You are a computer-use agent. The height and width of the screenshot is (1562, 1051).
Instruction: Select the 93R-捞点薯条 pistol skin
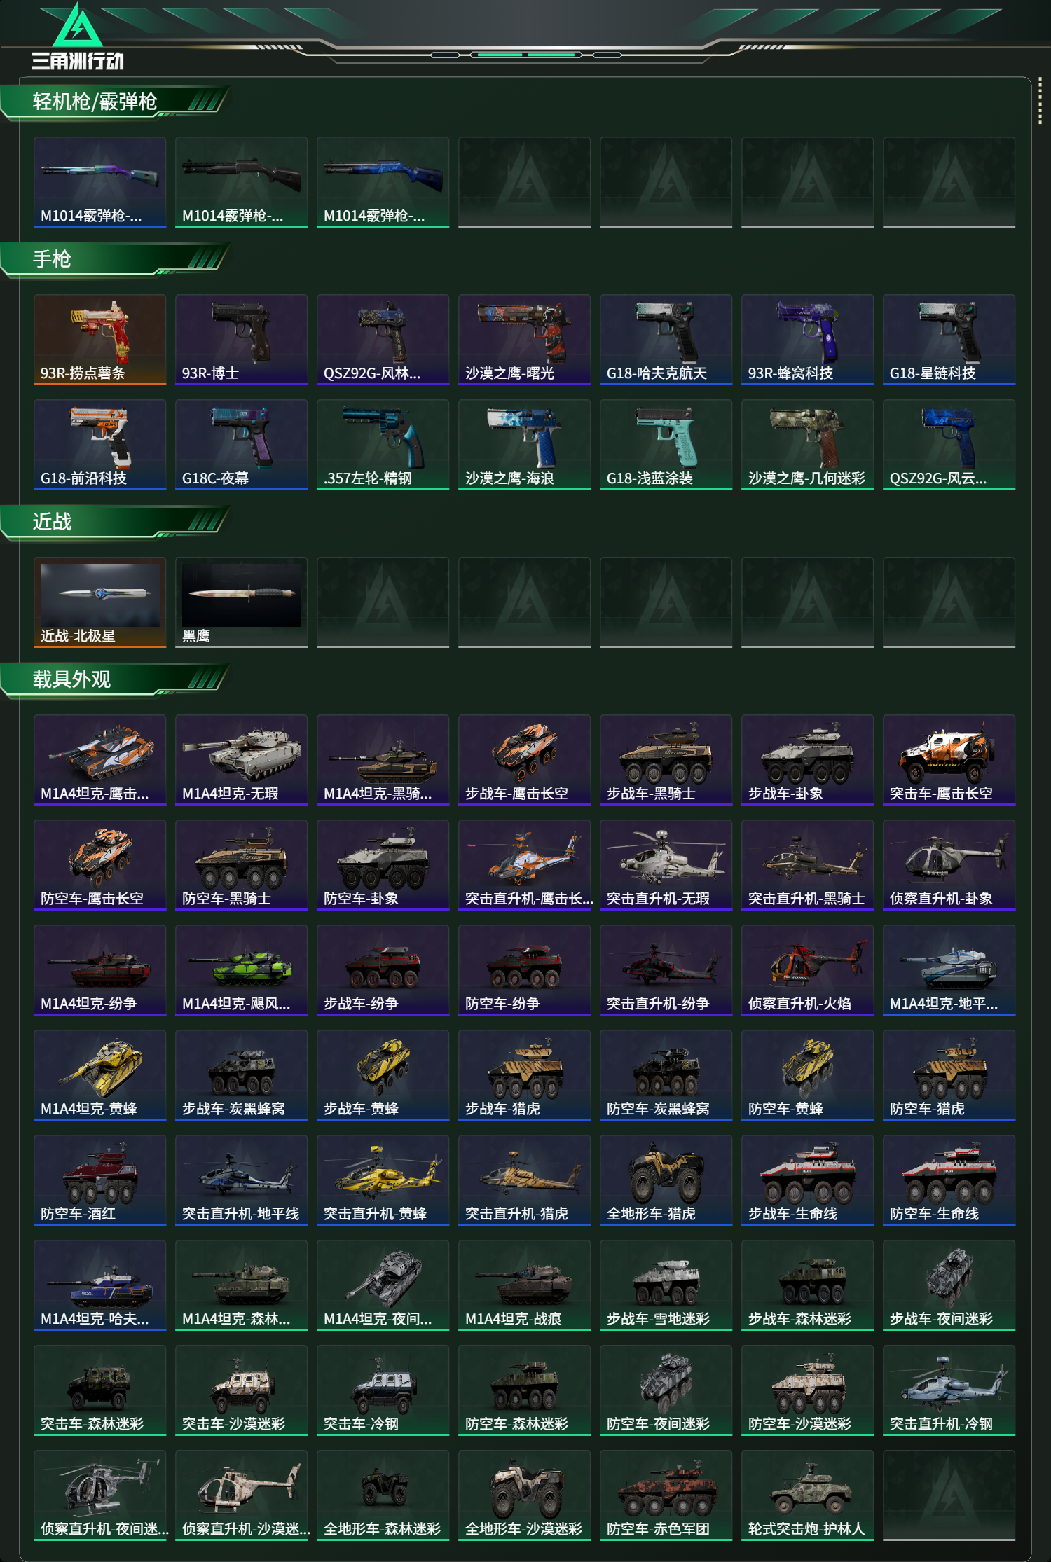99,340
